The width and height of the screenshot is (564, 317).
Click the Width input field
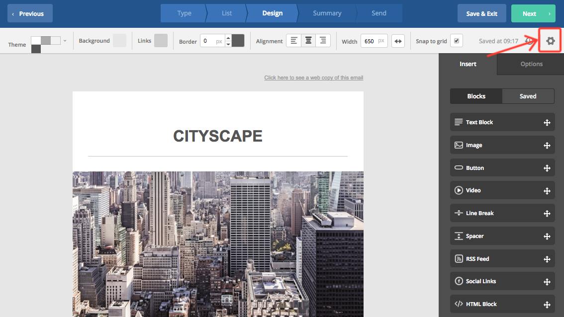pos(370,41)
